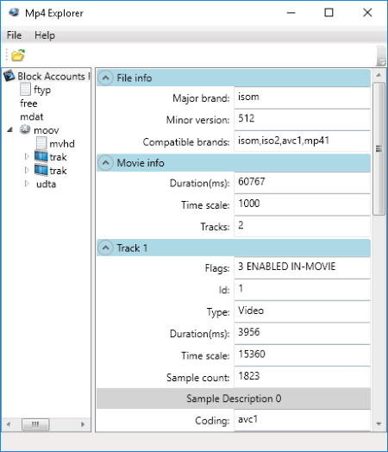Open the Help menu
This screenshot has width=388, height=452.
[45, 35]
